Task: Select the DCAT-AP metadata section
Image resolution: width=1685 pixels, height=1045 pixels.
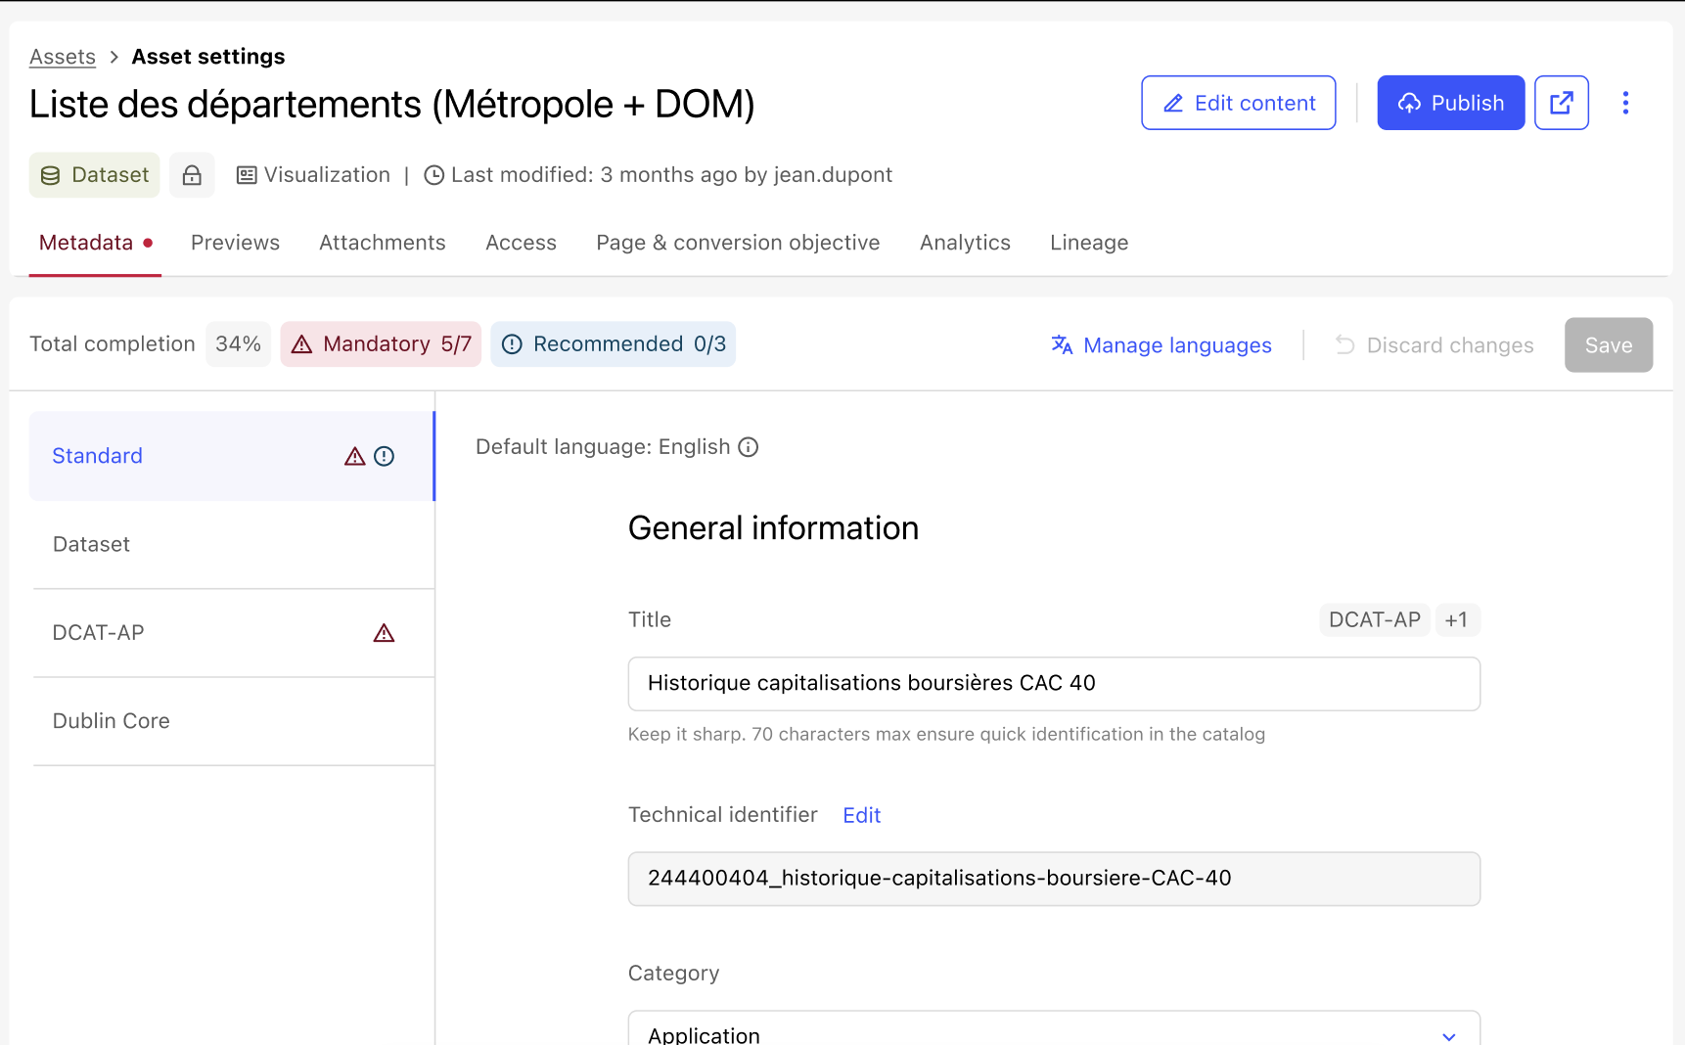Action: pos(234,633)
